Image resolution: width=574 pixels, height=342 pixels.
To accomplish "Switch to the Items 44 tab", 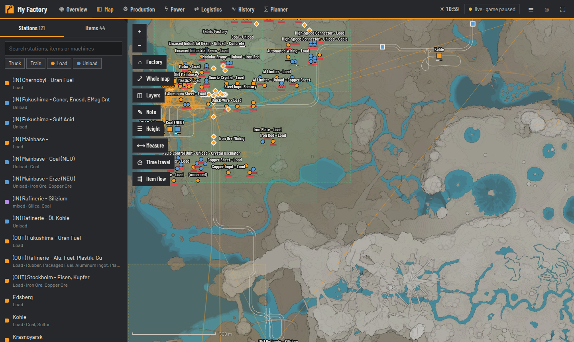I will tap(95, 28).
